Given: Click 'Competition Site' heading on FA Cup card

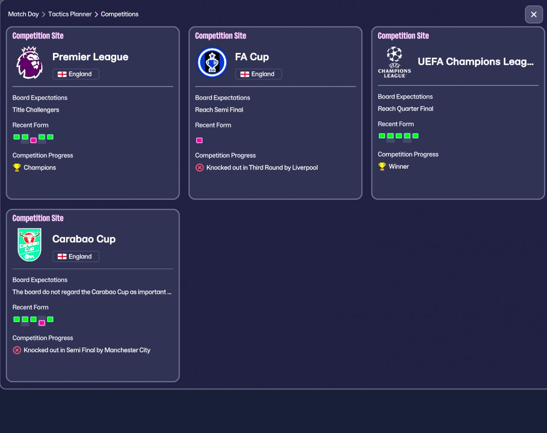Looking at the screenshot, I should (x=221, y=36).
